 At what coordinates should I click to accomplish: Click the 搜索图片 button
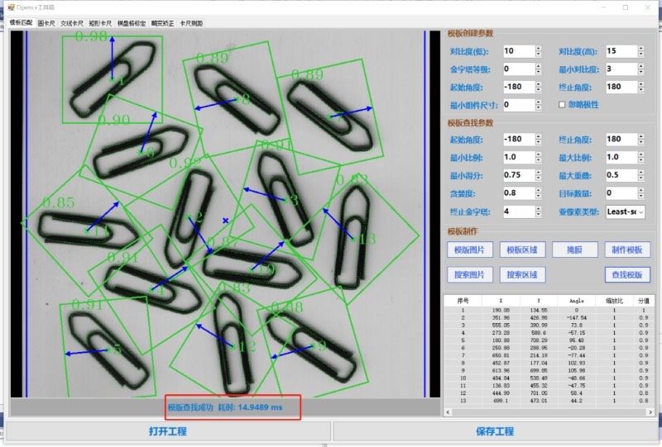pos(469,274)
